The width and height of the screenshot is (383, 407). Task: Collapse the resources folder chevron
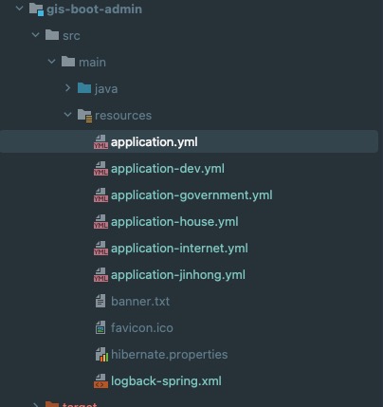click(67, 115)
